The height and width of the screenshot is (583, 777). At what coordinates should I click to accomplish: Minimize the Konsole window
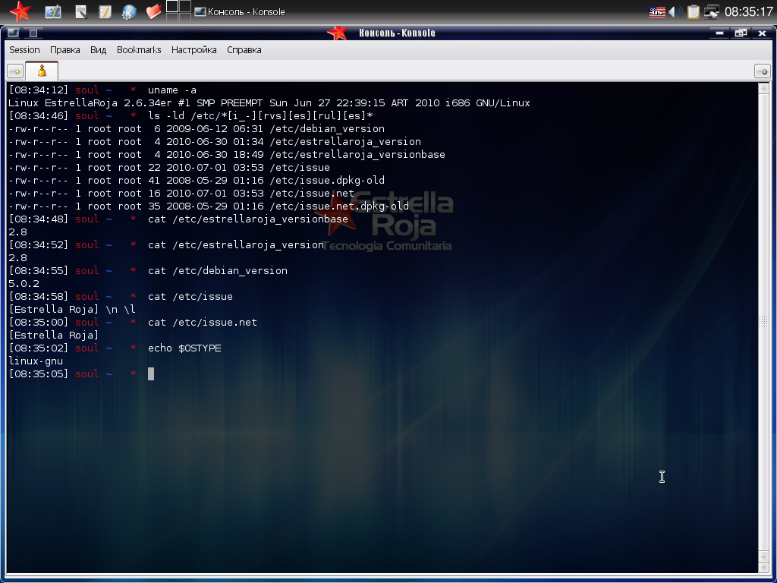pos(719,33)
